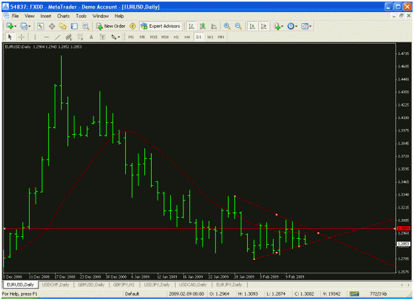Screen dimensions: 414x299
Task: Switch to the W1 weekly timeframe
Action: 210,37
